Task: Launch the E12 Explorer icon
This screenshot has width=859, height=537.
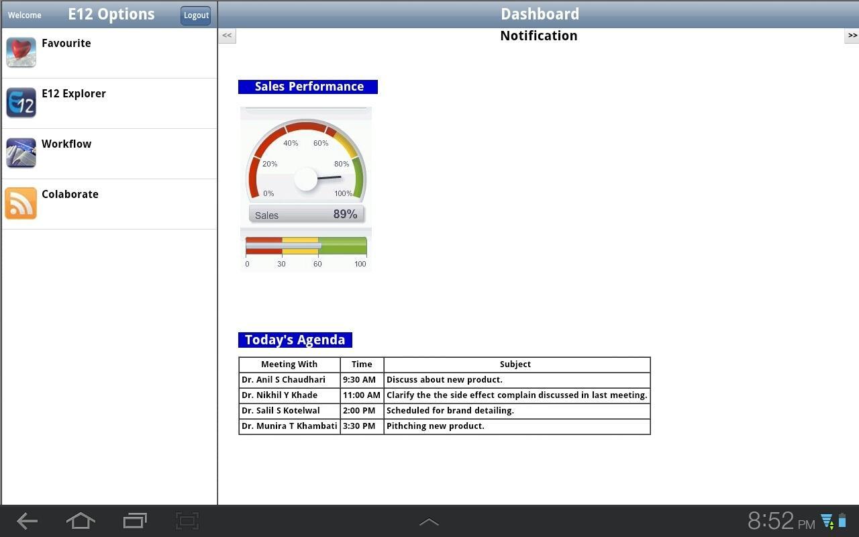Action: pyautogui.click(x=21, y=103)
